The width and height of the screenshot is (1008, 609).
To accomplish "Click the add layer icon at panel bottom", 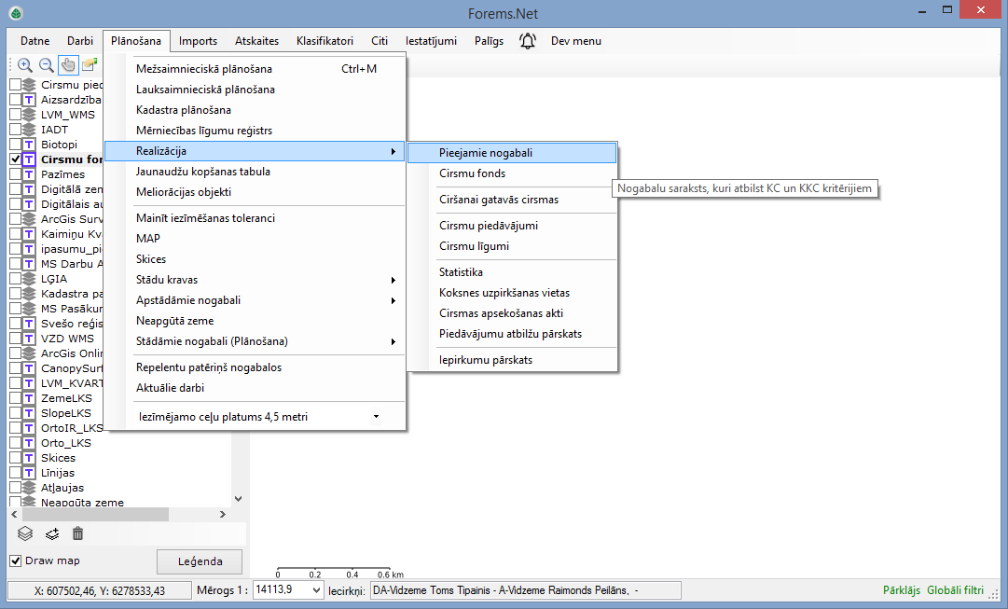I will (51, 533).
